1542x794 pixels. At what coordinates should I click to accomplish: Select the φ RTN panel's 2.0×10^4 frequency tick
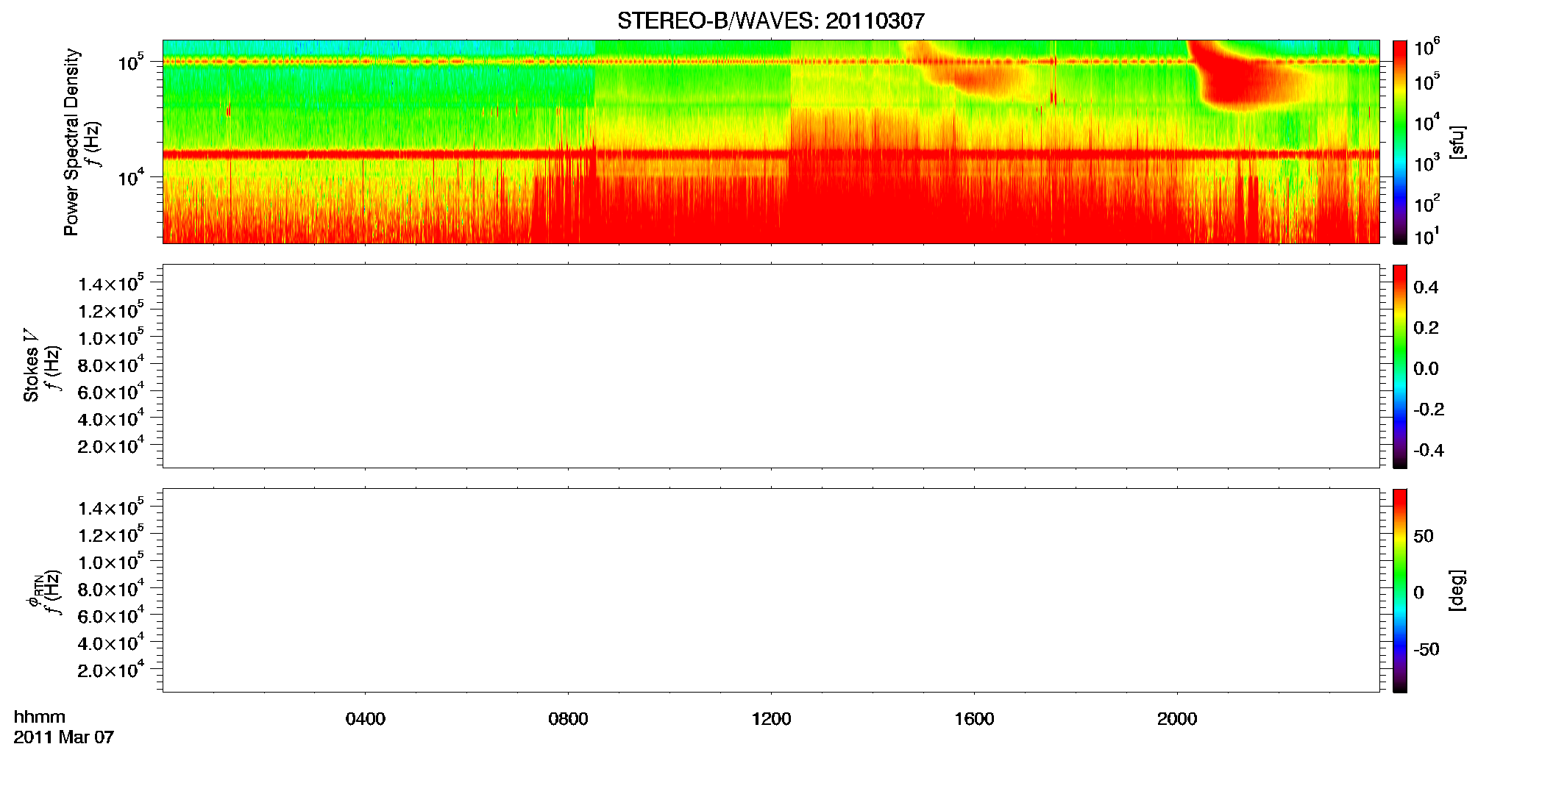(x=110, y=670)
